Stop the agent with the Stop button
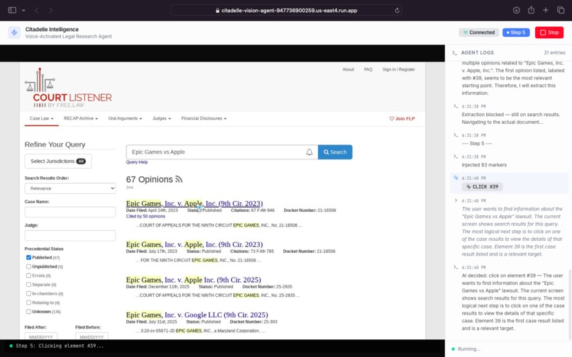572x357 pixels. 549,33
